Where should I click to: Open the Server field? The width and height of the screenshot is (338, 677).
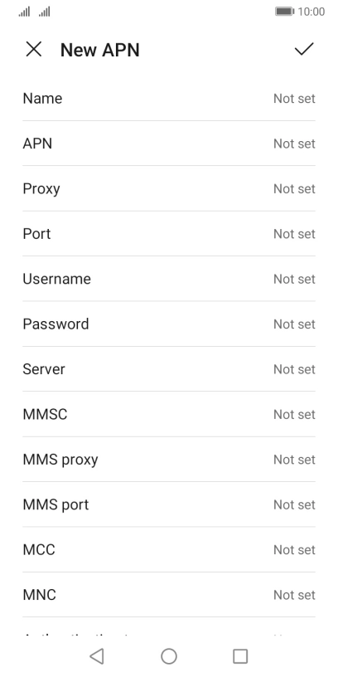pos(169,369)
